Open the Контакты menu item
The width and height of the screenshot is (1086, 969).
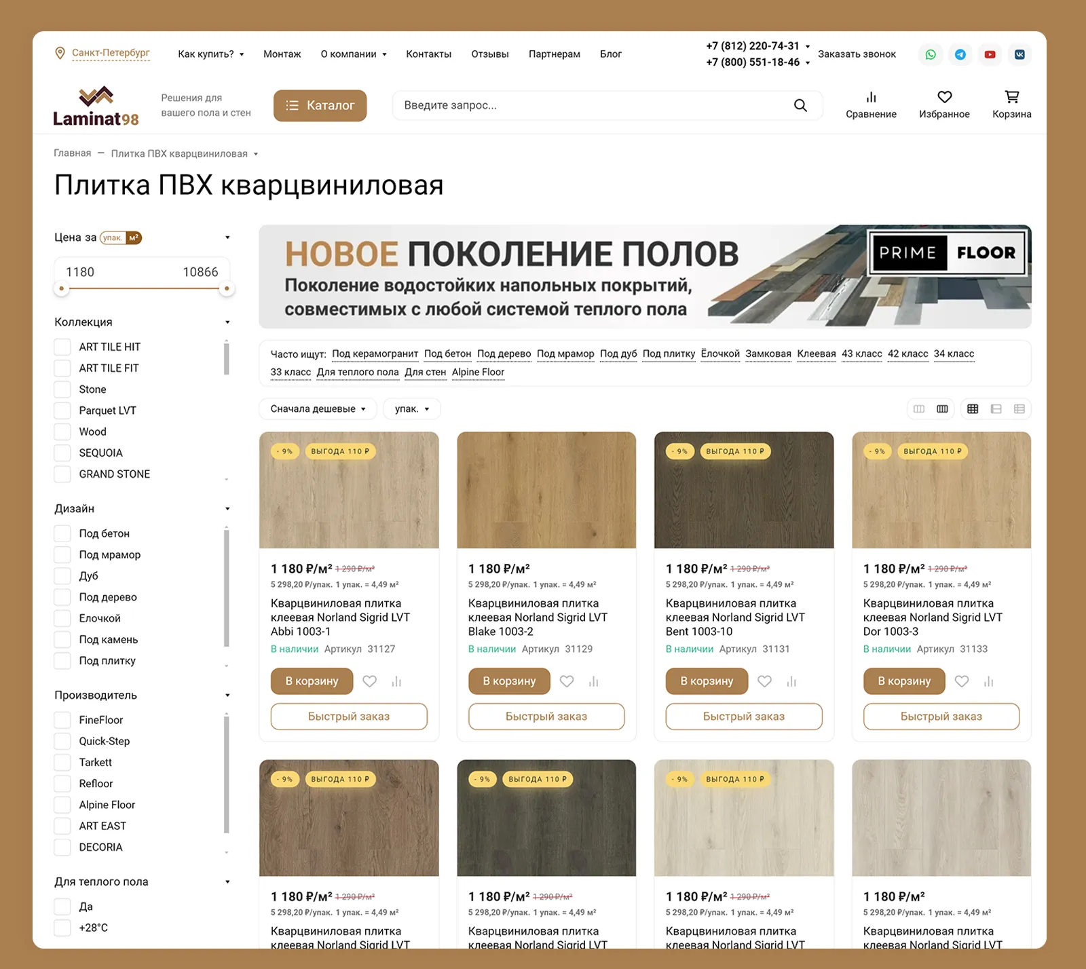[x=428, y=54]
